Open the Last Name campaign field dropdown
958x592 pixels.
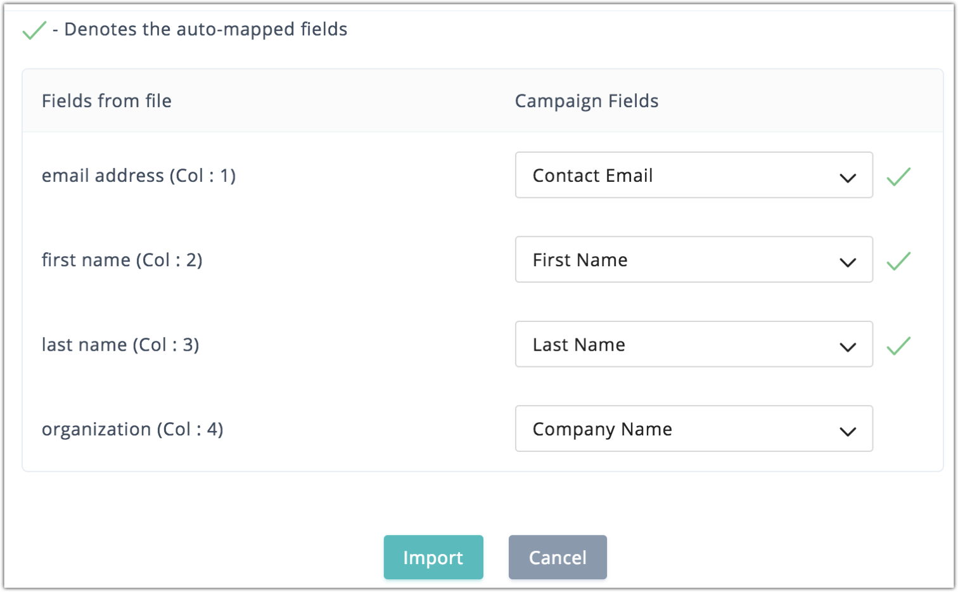click(693, 344)
